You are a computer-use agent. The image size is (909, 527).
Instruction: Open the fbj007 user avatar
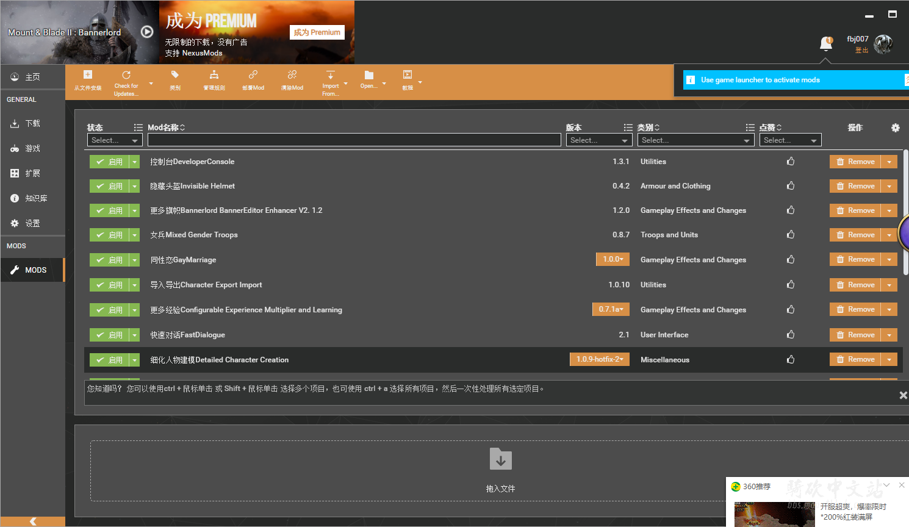(883, 44)
